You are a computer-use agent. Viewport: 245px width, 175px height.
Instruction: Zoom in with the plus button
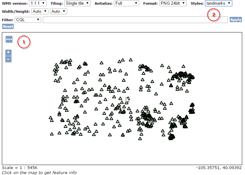click(x=8, y=53)
